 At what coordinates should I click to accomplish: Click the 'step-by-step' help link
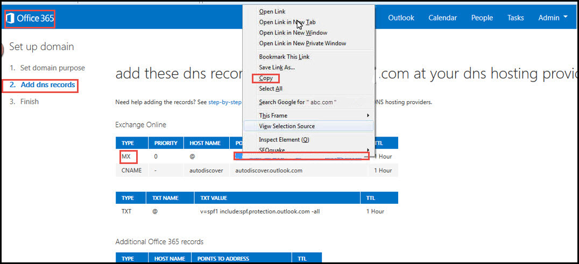coord(225,102)
